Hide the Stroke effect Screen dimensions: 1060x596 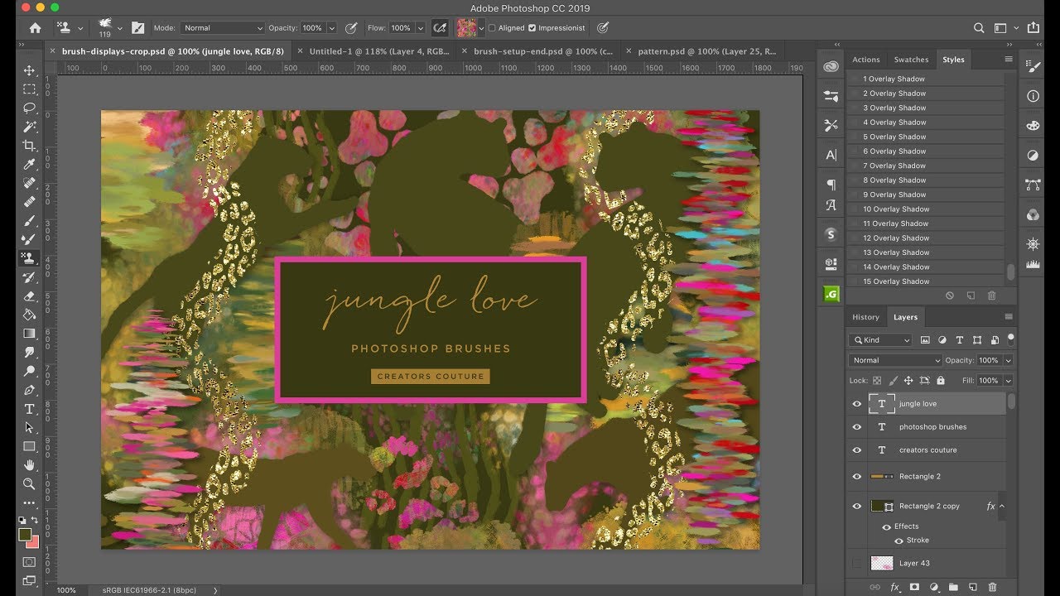click(899, 541)
